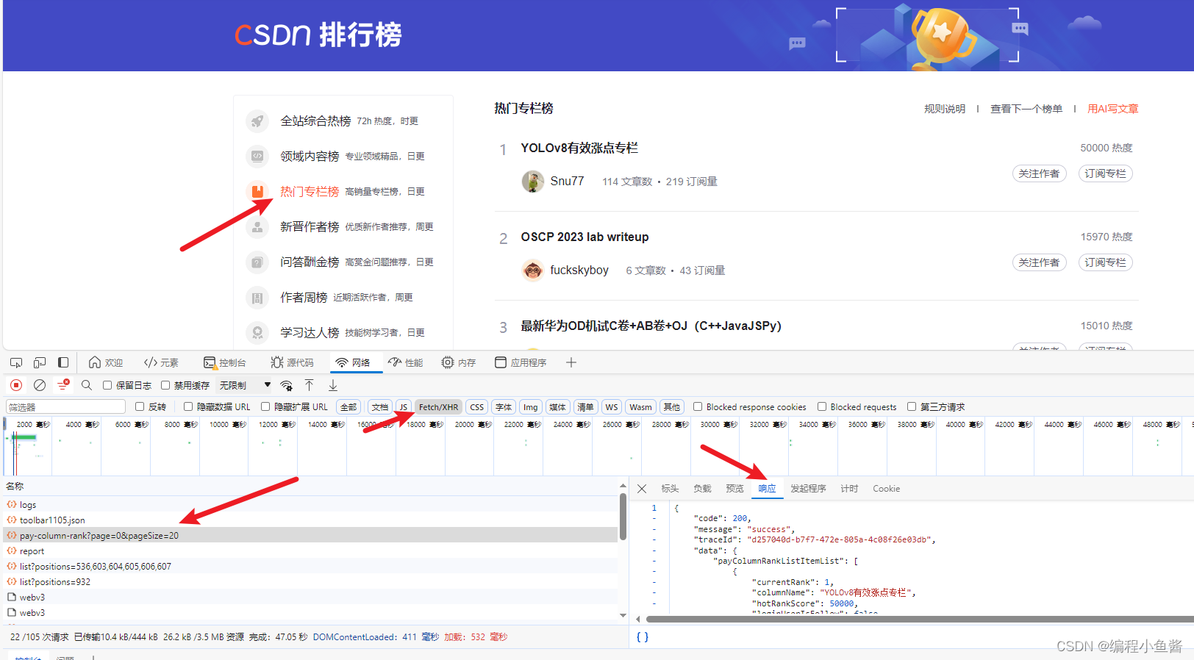Open the 预览 (Preview) details tab
This screenshot has width=1194, height=660.
(x=734, y=488)
